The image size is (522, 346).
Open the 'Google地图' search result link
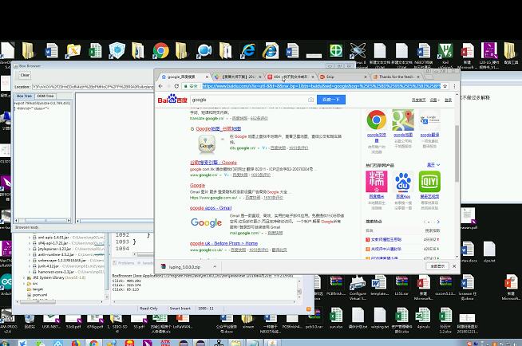pyautogui.click(x=218, y=128)
